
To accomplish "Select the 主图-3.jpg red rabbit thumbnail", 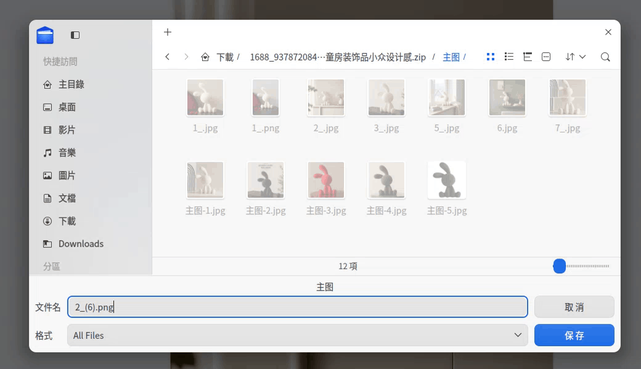I will pyautogui.click(x=326, y=180).
